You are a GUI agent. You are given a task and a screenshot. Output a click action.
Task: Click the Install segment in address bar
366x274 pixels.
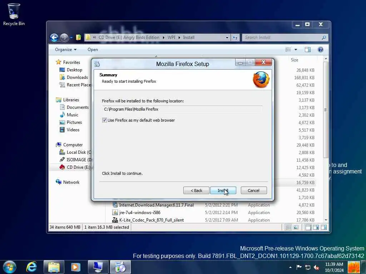189,37
